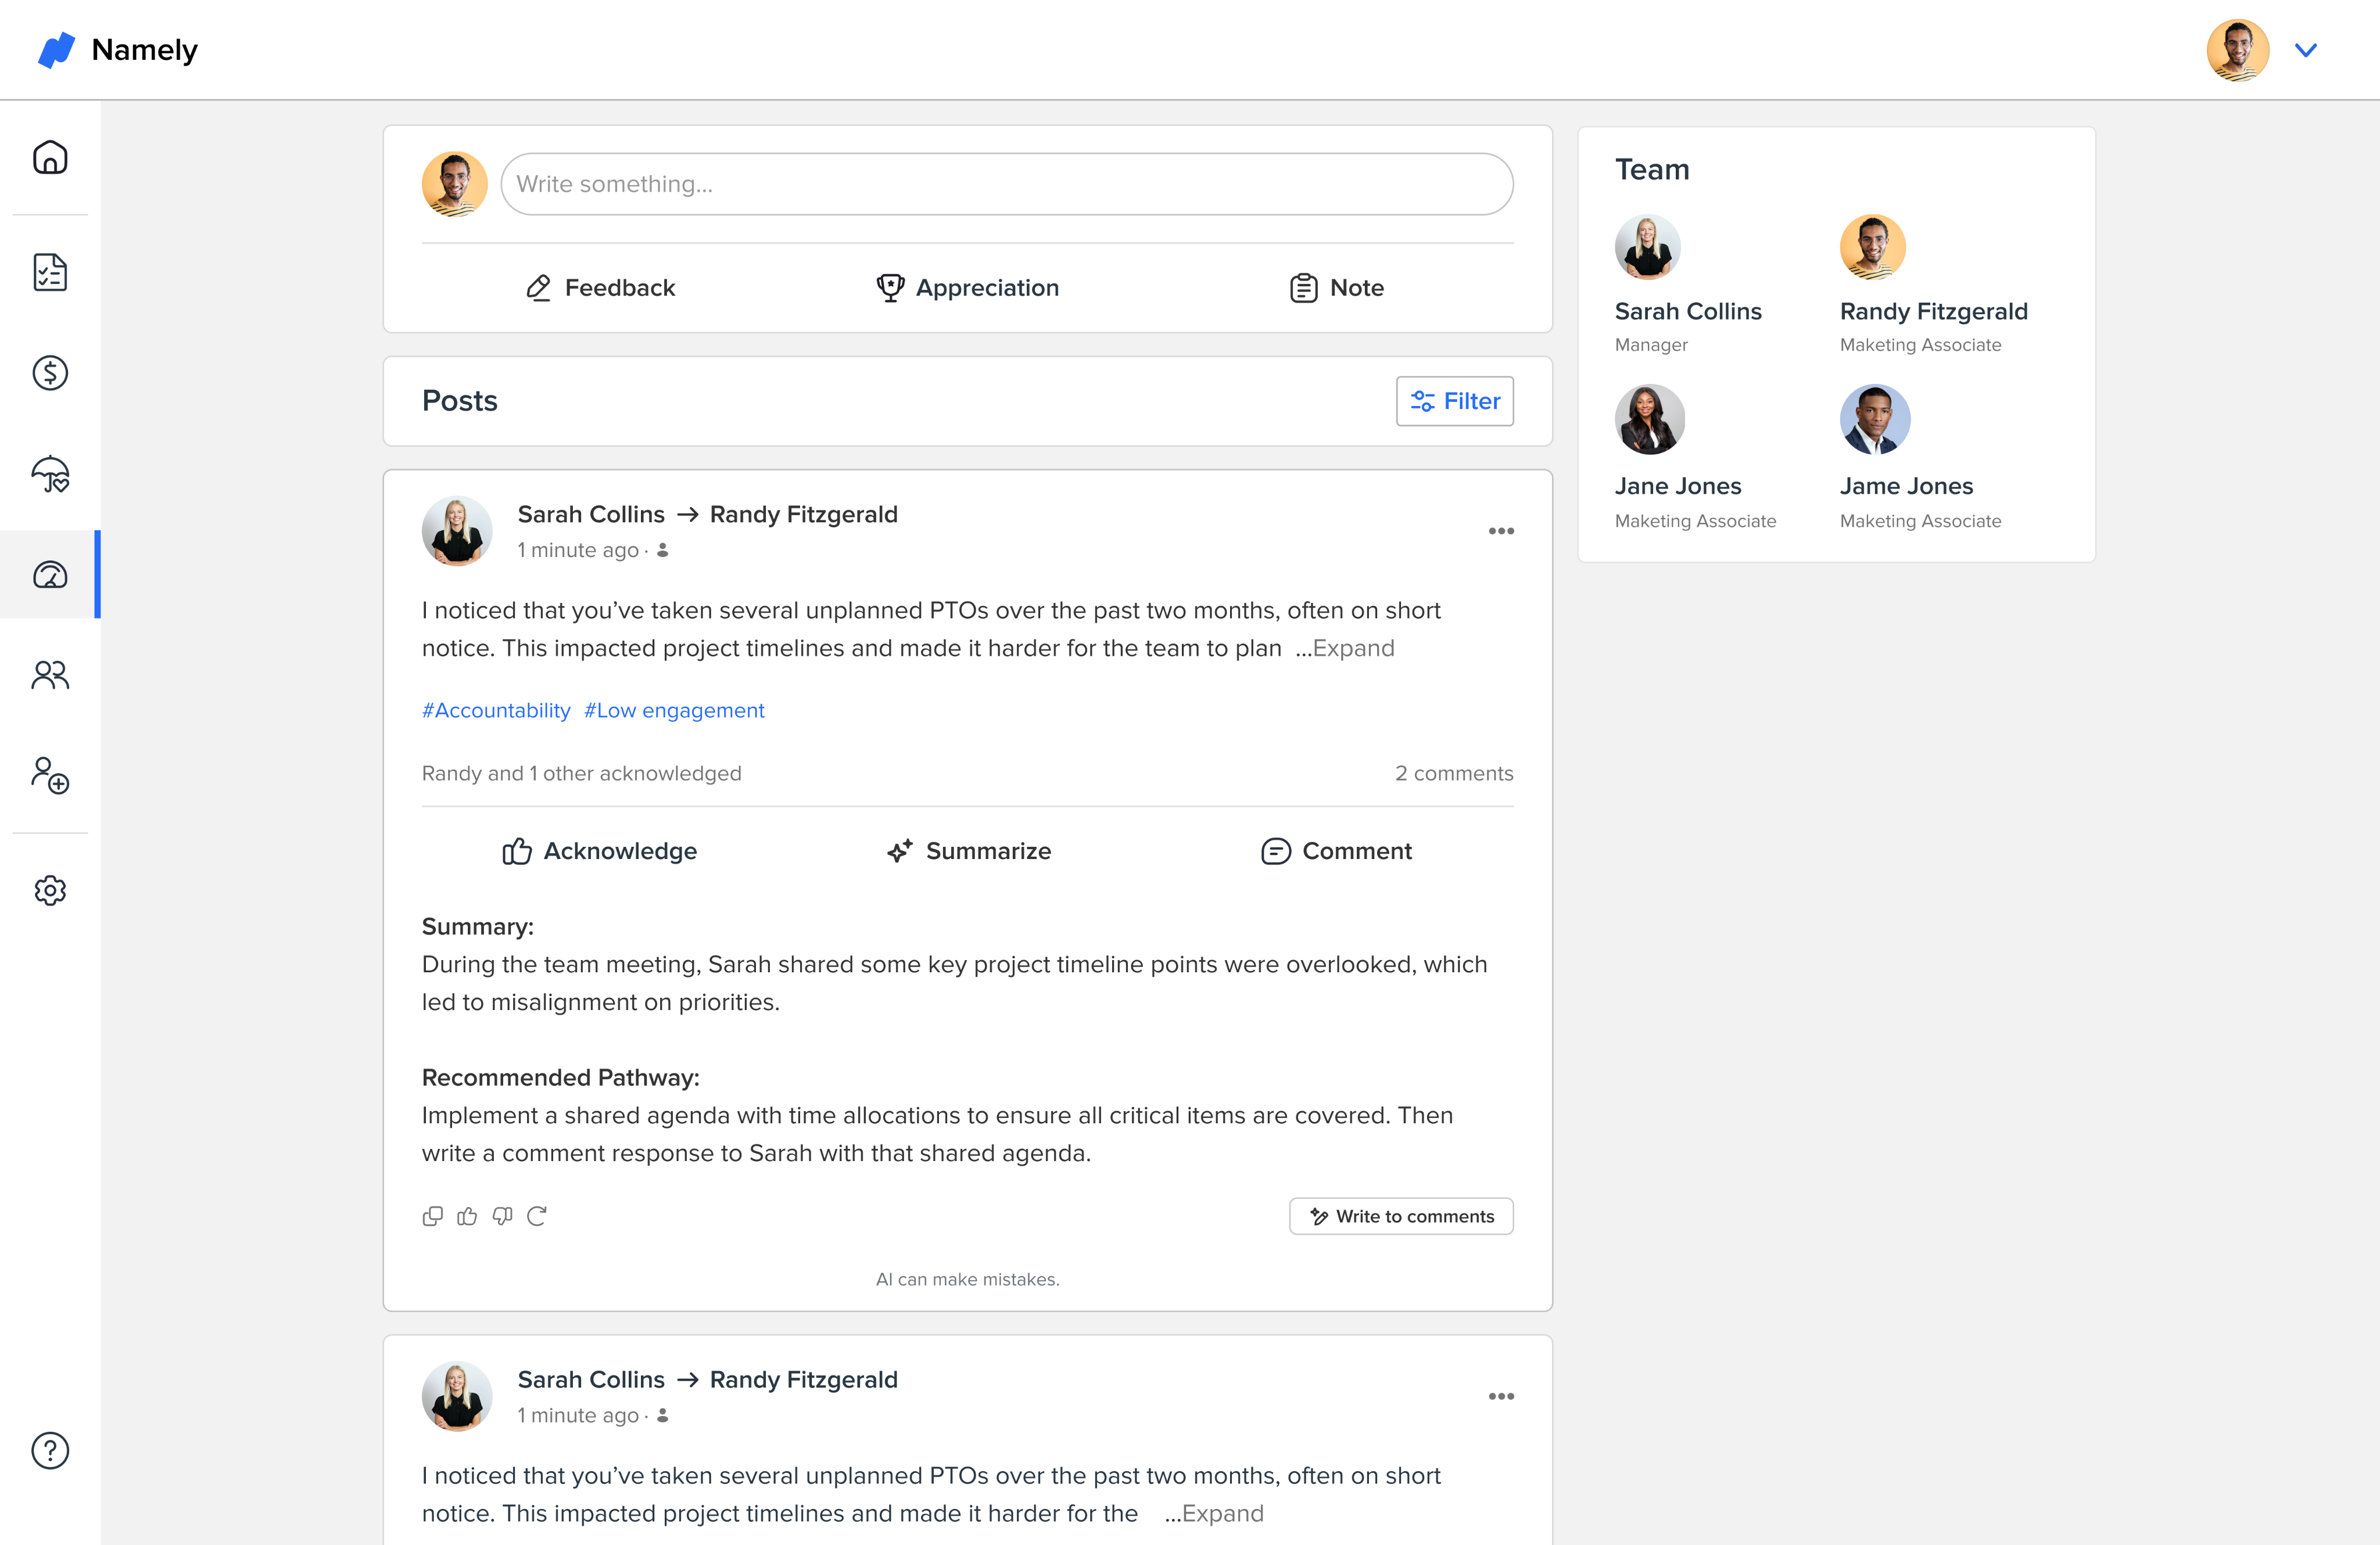The width and height of the screenshot is (2380, 1545).
Task: Thumbs up the AI summary
Action: point(467,1216)
